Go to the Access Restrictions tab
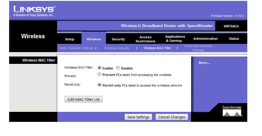This screenshot has width=262, height=136. click(x=145, y=39)
